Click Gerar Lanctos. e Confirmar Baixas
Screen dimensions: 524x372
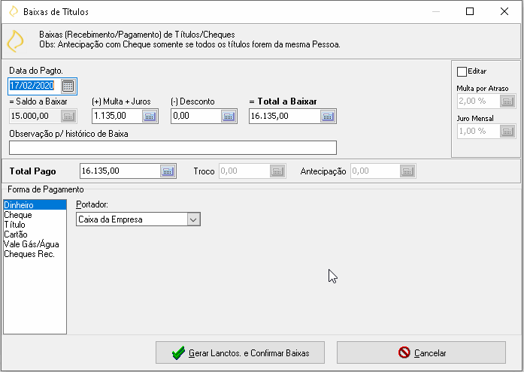pyautogui.click(x=240, y=352)
